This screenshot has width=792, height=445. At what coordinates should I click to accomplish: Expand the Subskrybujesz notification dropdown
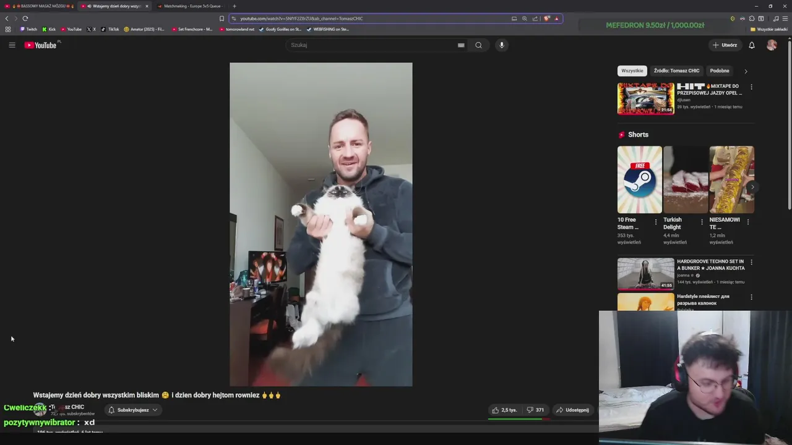click(133, 410)
